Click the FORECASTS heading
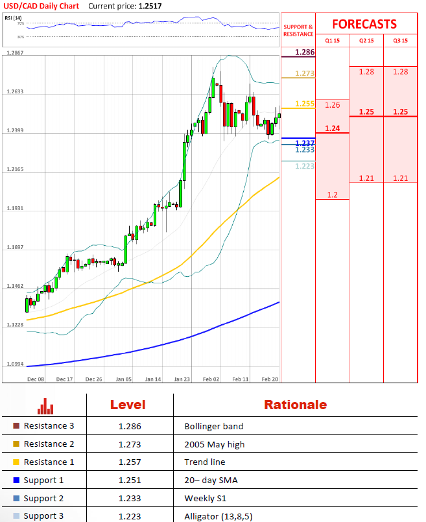426x522 pixels. [364, 24]
